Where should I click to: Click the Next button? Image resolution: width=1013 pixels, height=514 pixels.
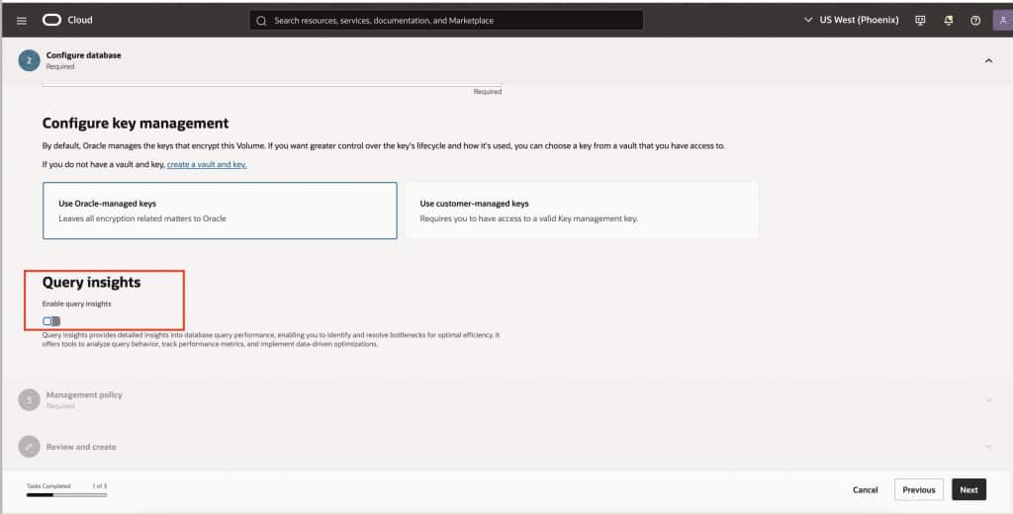pos(968,490)
